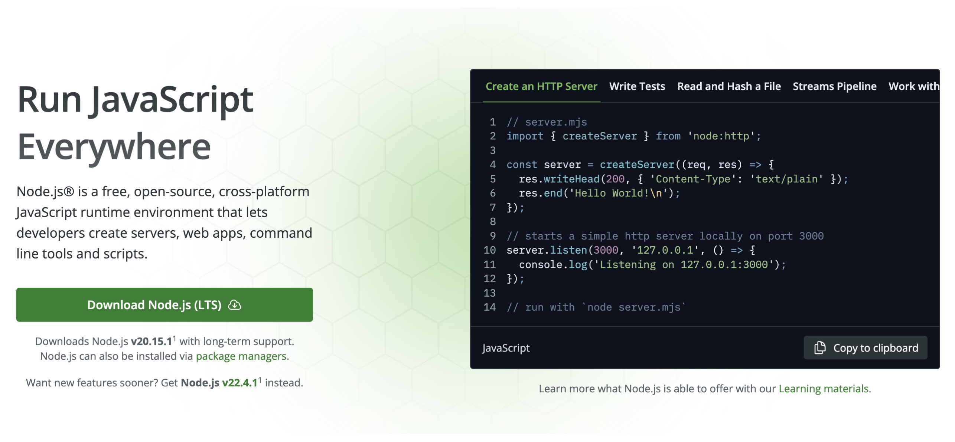Click the '// server.mjs' comment on line 1

click(x=547, y=122)
